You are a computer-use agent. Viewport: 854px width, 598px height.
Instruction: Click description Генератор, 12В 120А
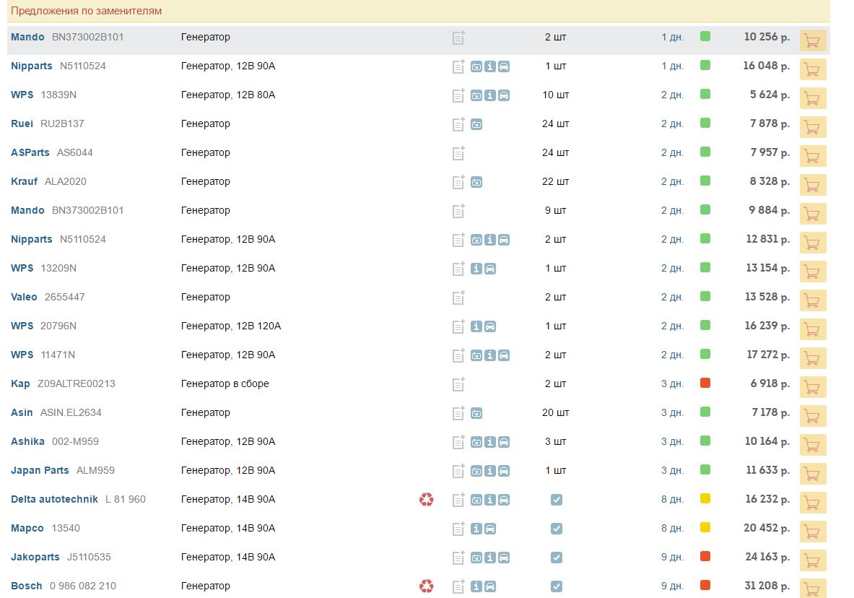coord(231,326)
